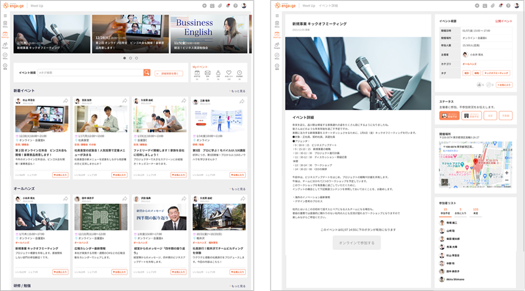The height and width of the screenshot is (291, 525).
Task: Open My events heart favorites icon
Action: point(229,73)
